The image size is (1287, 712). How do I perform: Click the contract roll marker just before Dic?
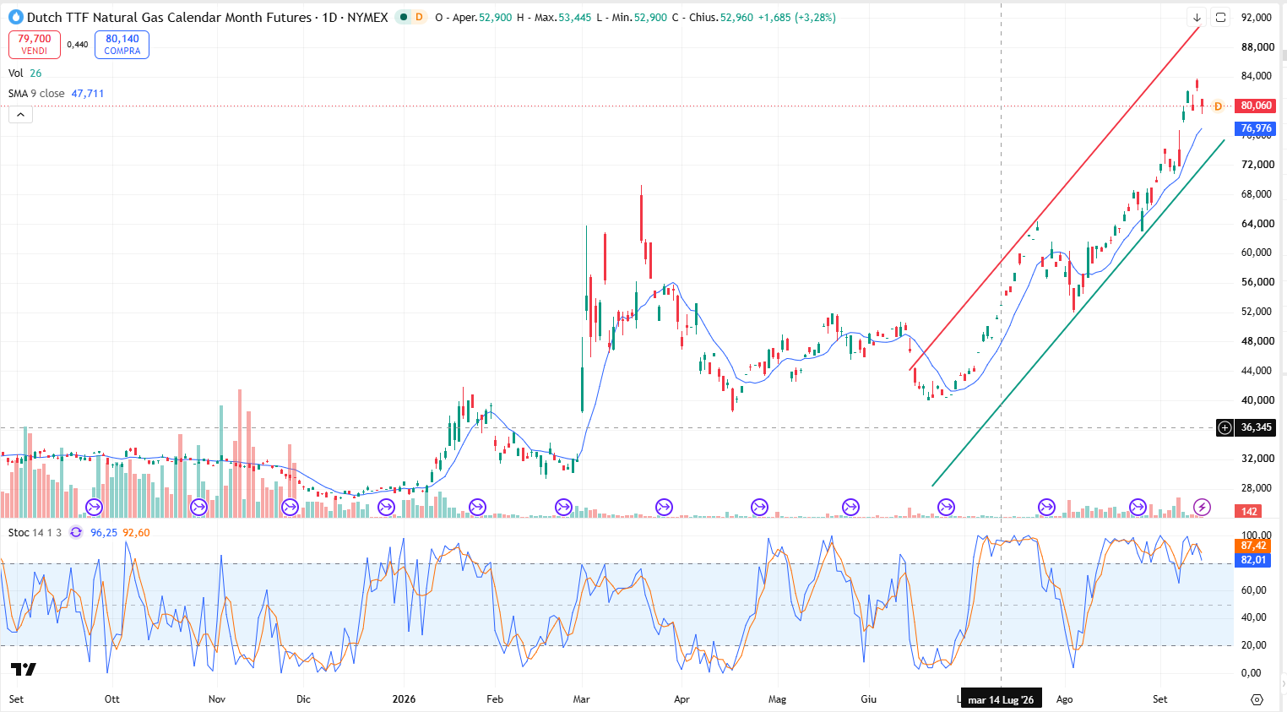click(290, 507)
